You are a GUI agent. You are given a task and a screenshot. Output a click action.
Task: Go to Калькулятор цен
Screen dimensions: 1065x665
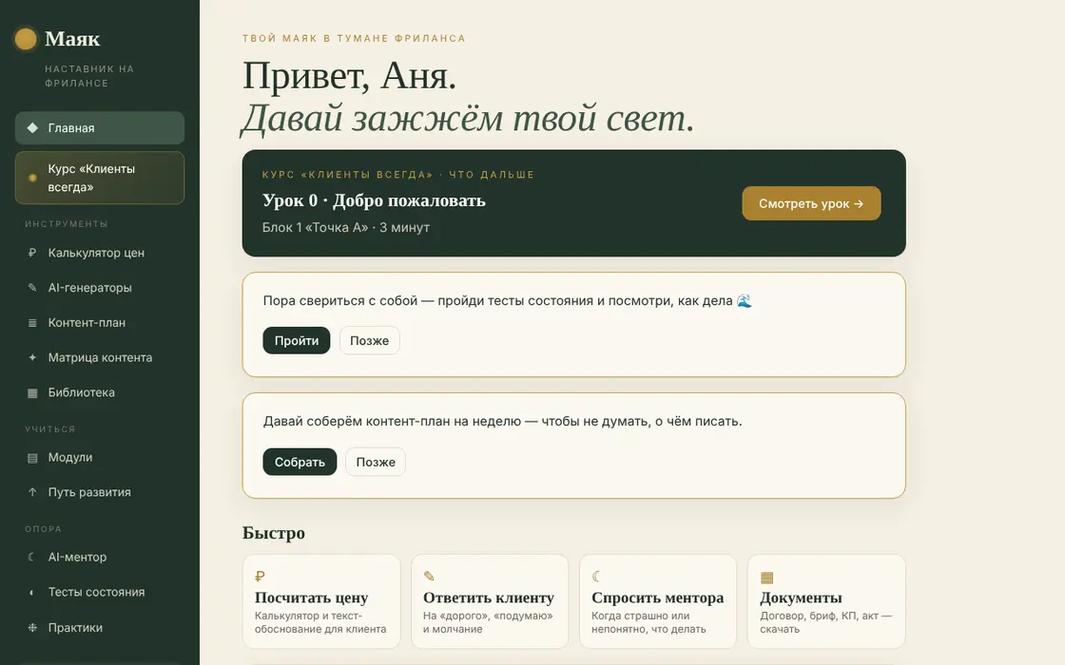pyautogui.click(x=100, y=253)
